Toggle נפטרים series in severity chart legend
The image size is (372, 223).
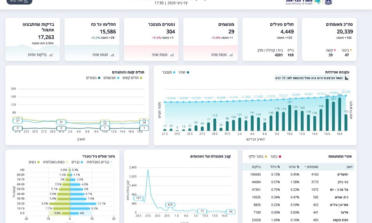[93, 78]
